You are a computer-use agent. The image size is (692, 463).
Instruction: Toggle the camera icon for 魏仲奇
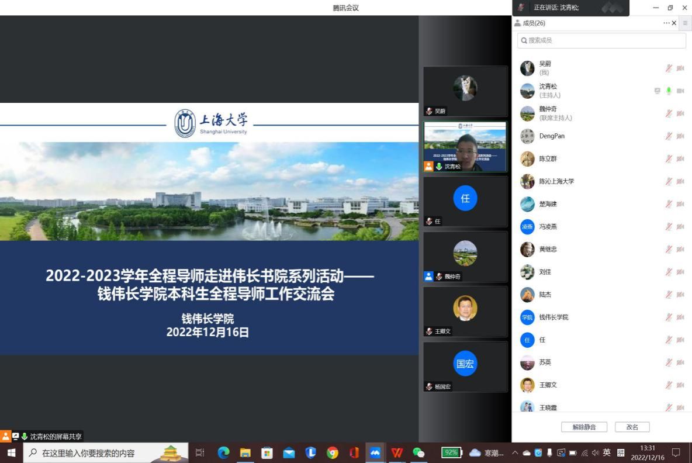680,113
